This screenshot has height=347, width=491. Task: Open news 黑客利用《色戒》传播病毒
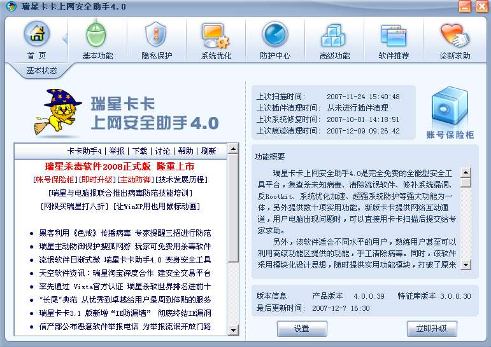(125, 233)
